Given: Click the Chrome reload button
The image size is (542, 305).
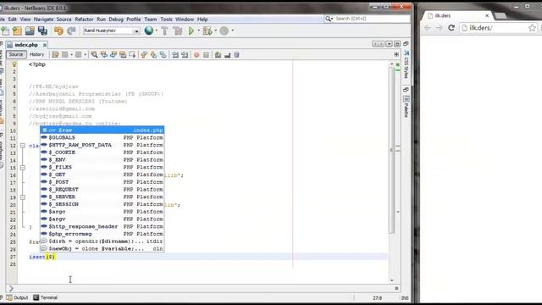Looking at the screenshot, I should [451, 28].
